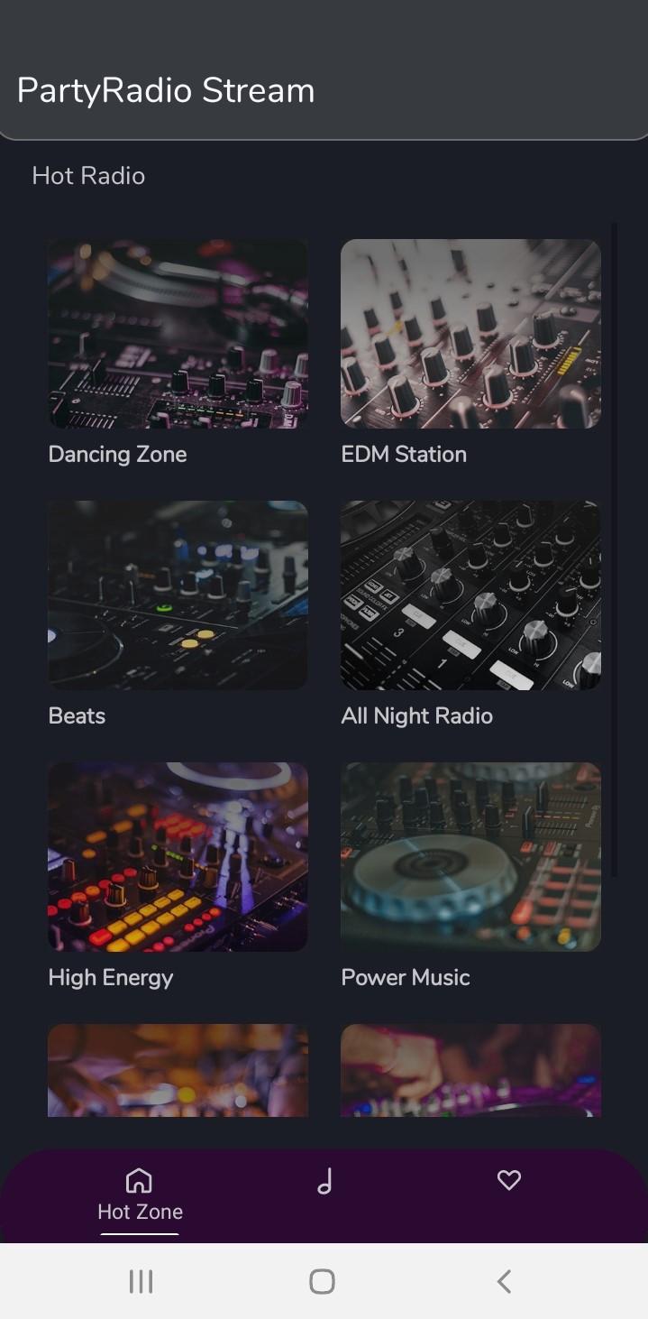Tap Android recent apps icon
This screenshot has height=1319, width=648.
coord(141,1281)
